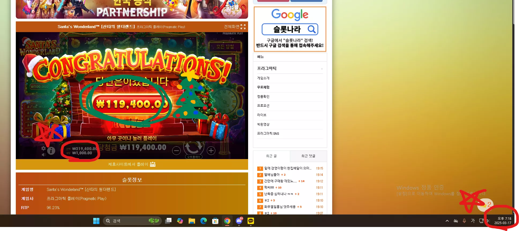519x231 pixels.
Task: Decrease the bet with minus button
Action: click(x=176, y=151)
